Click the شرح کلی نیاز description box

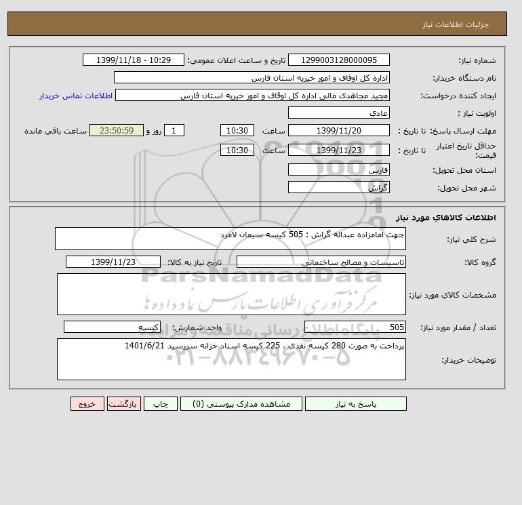tap(230, 239)
